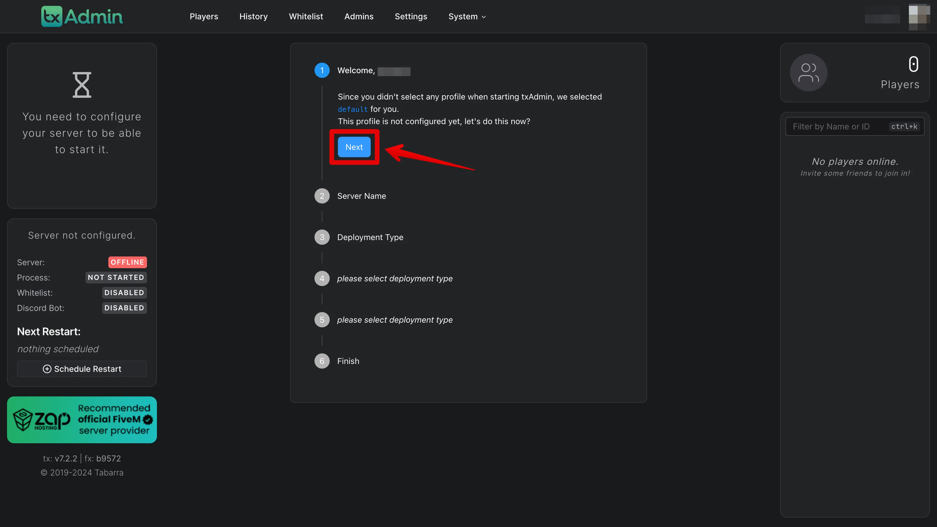Viewport: 937px width, 527px height.
Task: Expand step 3 Deployment Type section
Action: (x=370, y=237)
